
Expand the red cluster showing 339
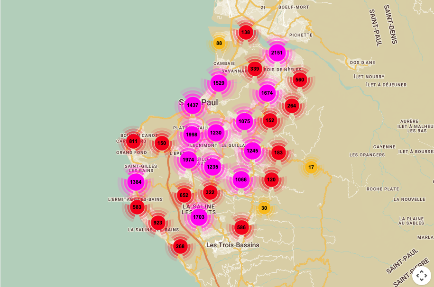(255, 69)
